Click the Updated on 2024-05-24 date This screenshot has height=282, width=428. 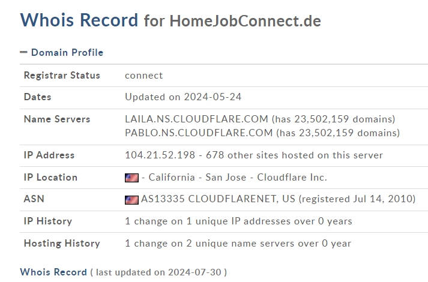click(x=183, y=97)
